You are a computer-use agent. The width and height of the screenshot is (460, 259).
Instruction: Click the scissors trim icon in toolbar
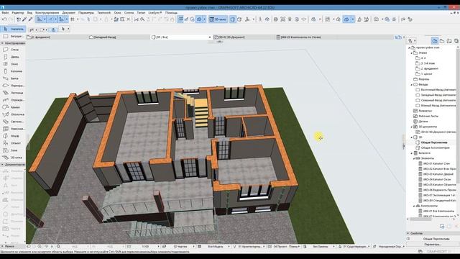coord(137,19)
